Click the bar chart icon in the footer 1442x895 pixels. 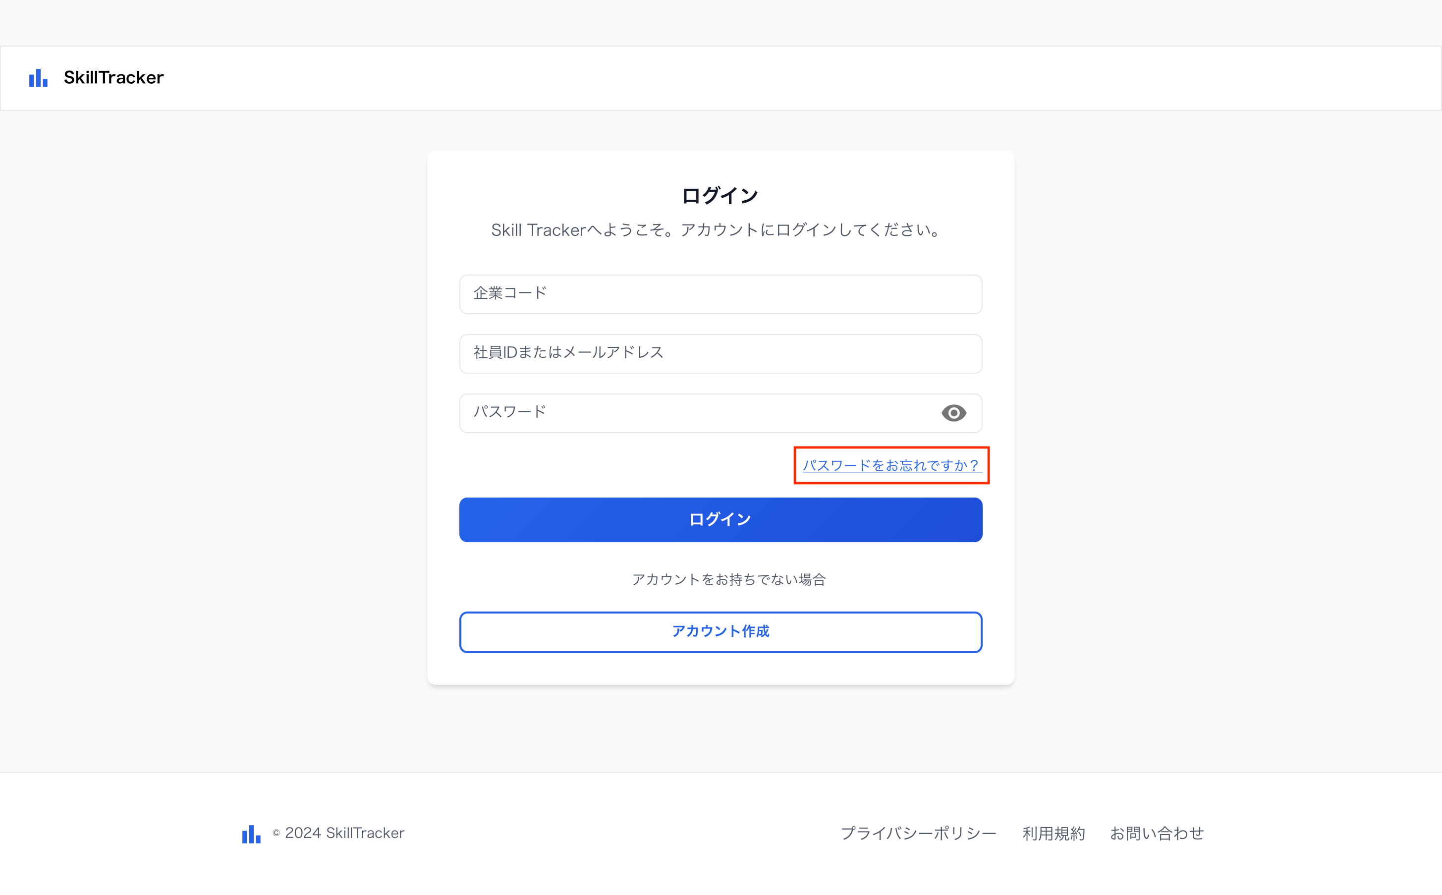251,834
